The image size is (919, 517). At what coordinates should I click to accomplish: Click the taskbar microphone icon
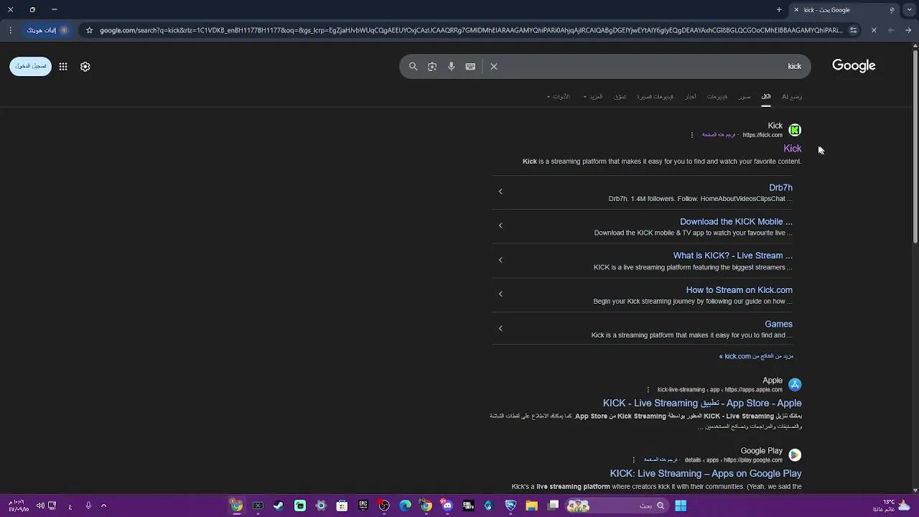coord(88,506)
